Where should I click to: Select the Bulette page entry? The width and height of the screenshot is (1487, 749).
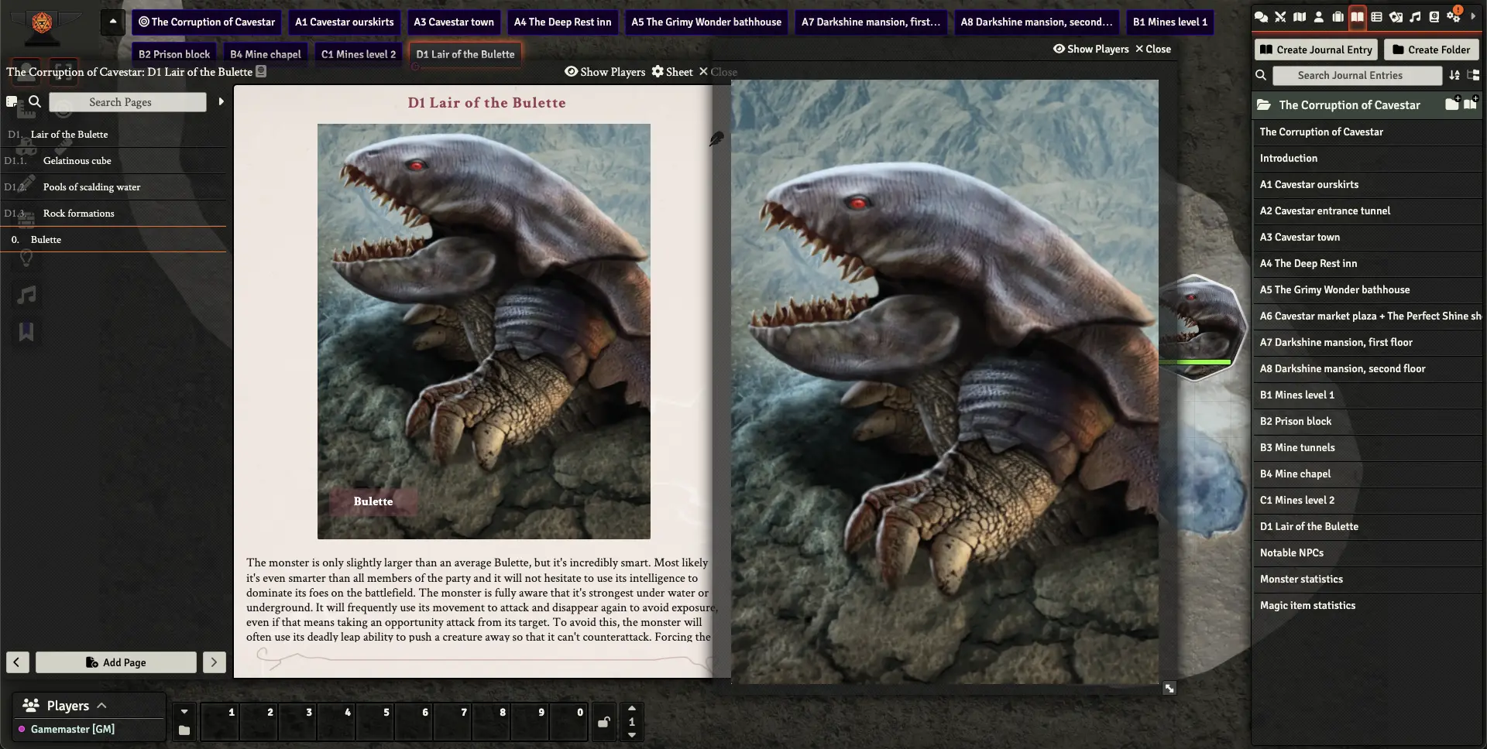[115, 240]
